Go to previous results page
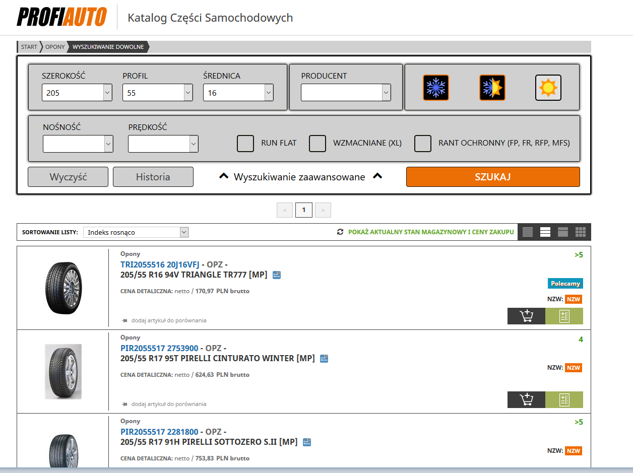The width and height of the screenshot is (633, 473). point(285,210)
